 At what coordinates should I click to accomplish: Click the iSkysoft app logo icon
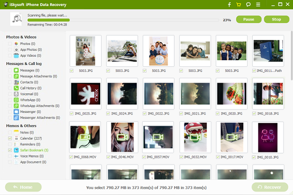pyautogui.click(x=5, y=4)
